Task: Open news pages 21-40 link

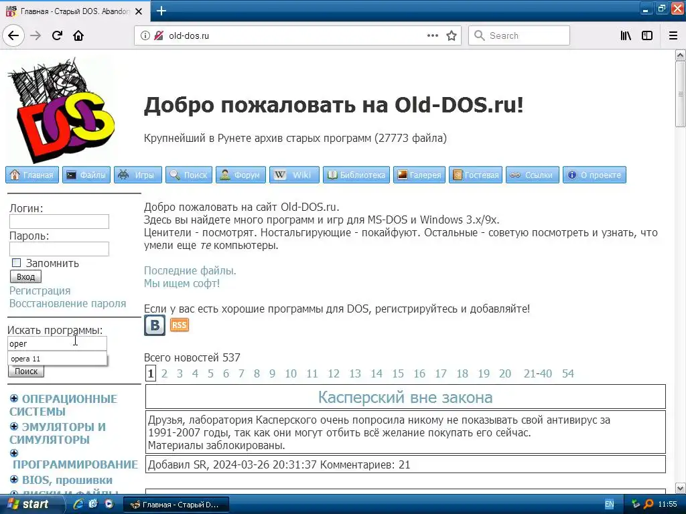Action: point(538,373)
